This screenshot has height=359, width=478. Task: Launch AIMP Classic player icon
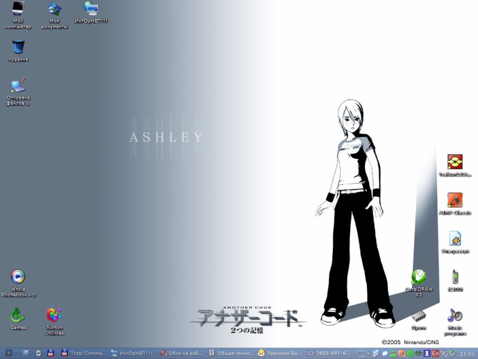pos(455,204)
